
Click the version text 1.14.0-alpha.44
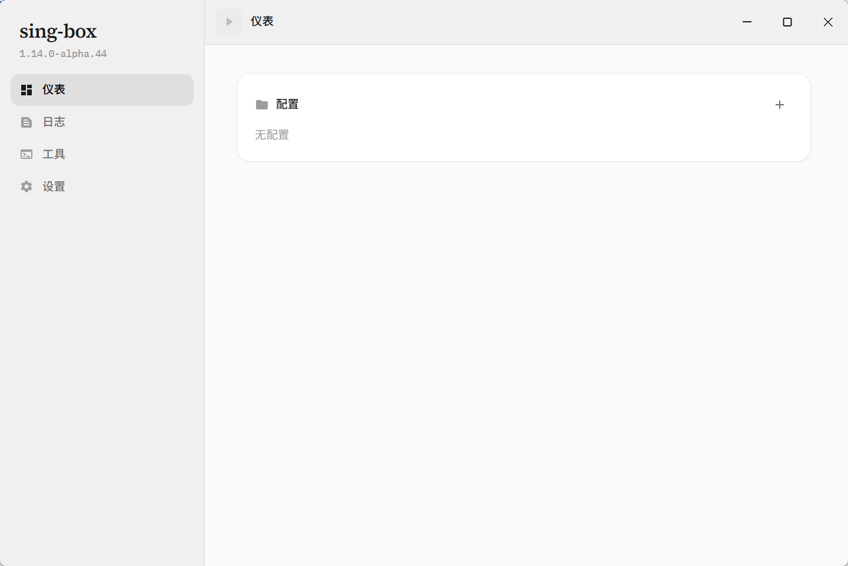coord(63,54)
